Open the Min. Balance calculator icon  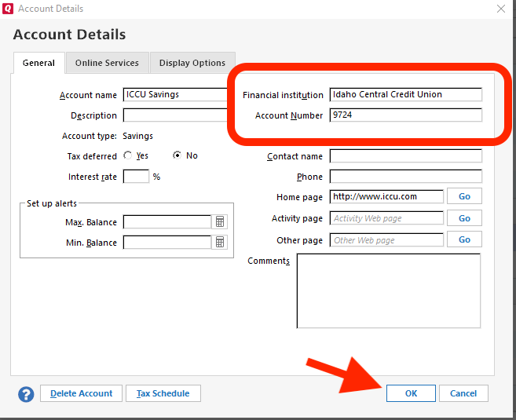(219, 243)
